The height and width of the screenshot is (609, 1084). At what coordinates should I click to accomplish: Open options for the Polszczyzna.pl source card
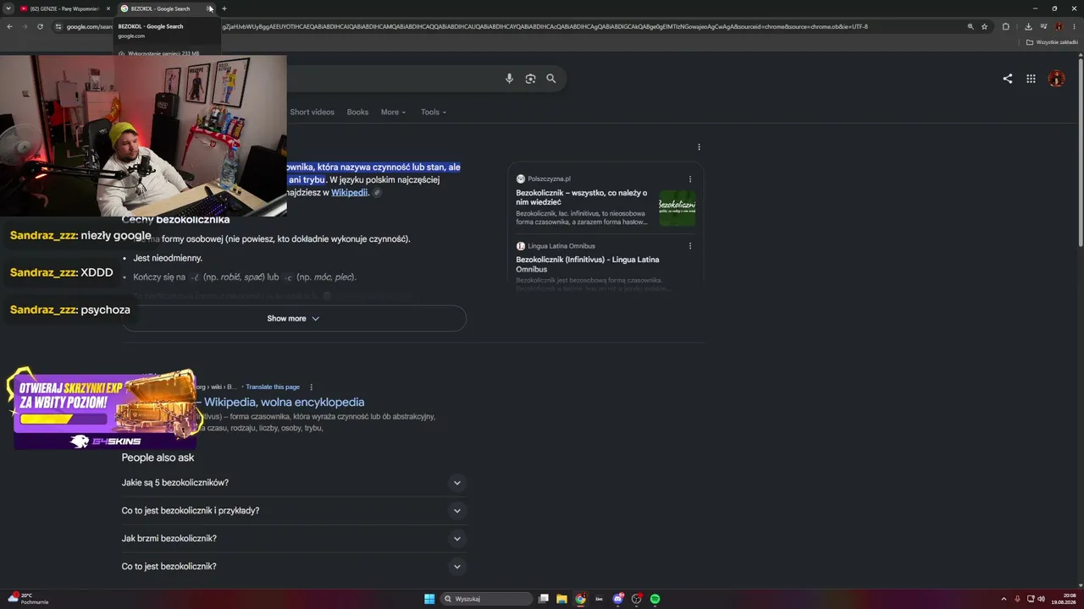coord(690,179)
